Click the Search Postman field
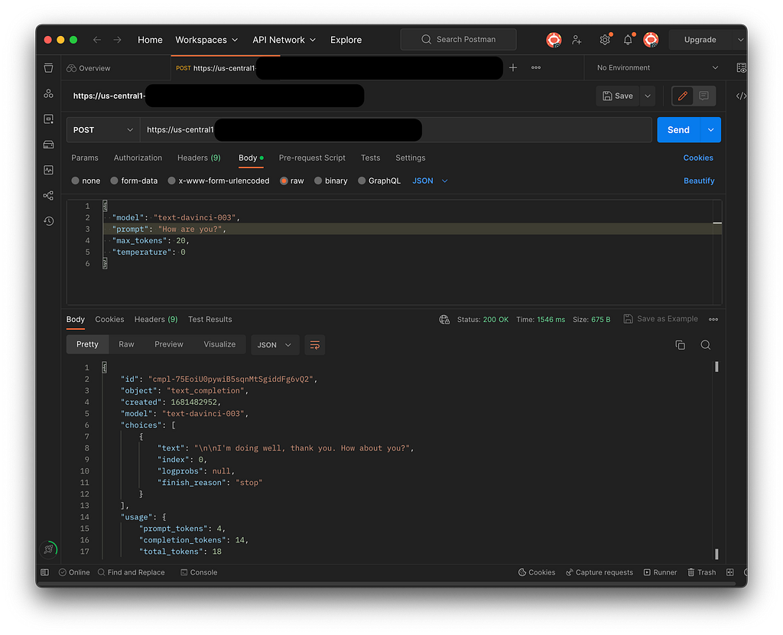The width and height of the screenshot is (783, 635). click(459, 40)
